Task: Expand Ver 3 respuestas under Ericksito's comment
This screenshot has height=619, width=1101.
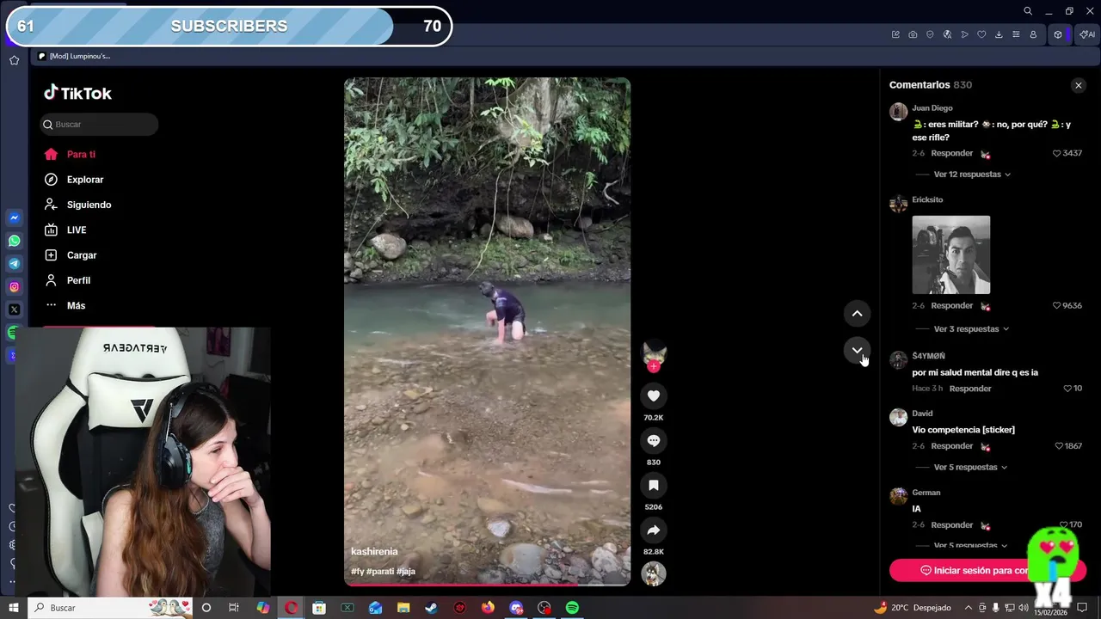Action: pos(971,329)
